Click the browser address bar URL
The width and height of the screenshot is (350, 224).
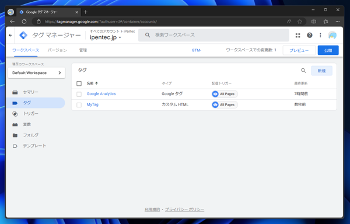point(101,22)
